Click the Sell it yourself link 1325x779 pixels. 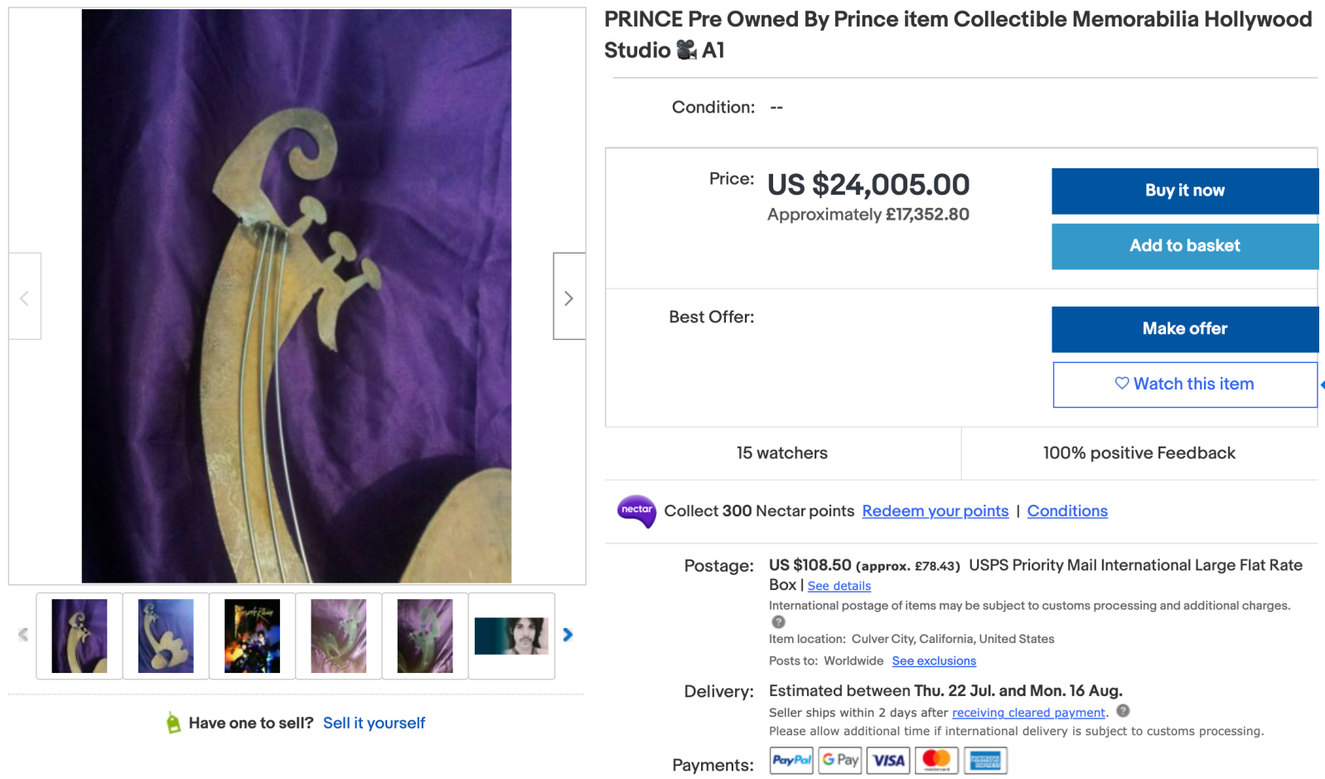click(x=374, y=723)
